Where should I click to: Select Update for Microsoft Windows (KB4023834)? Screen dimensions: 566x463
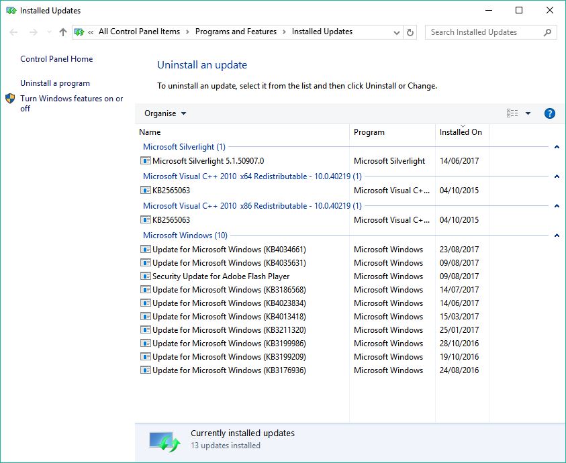click(229, 303)
